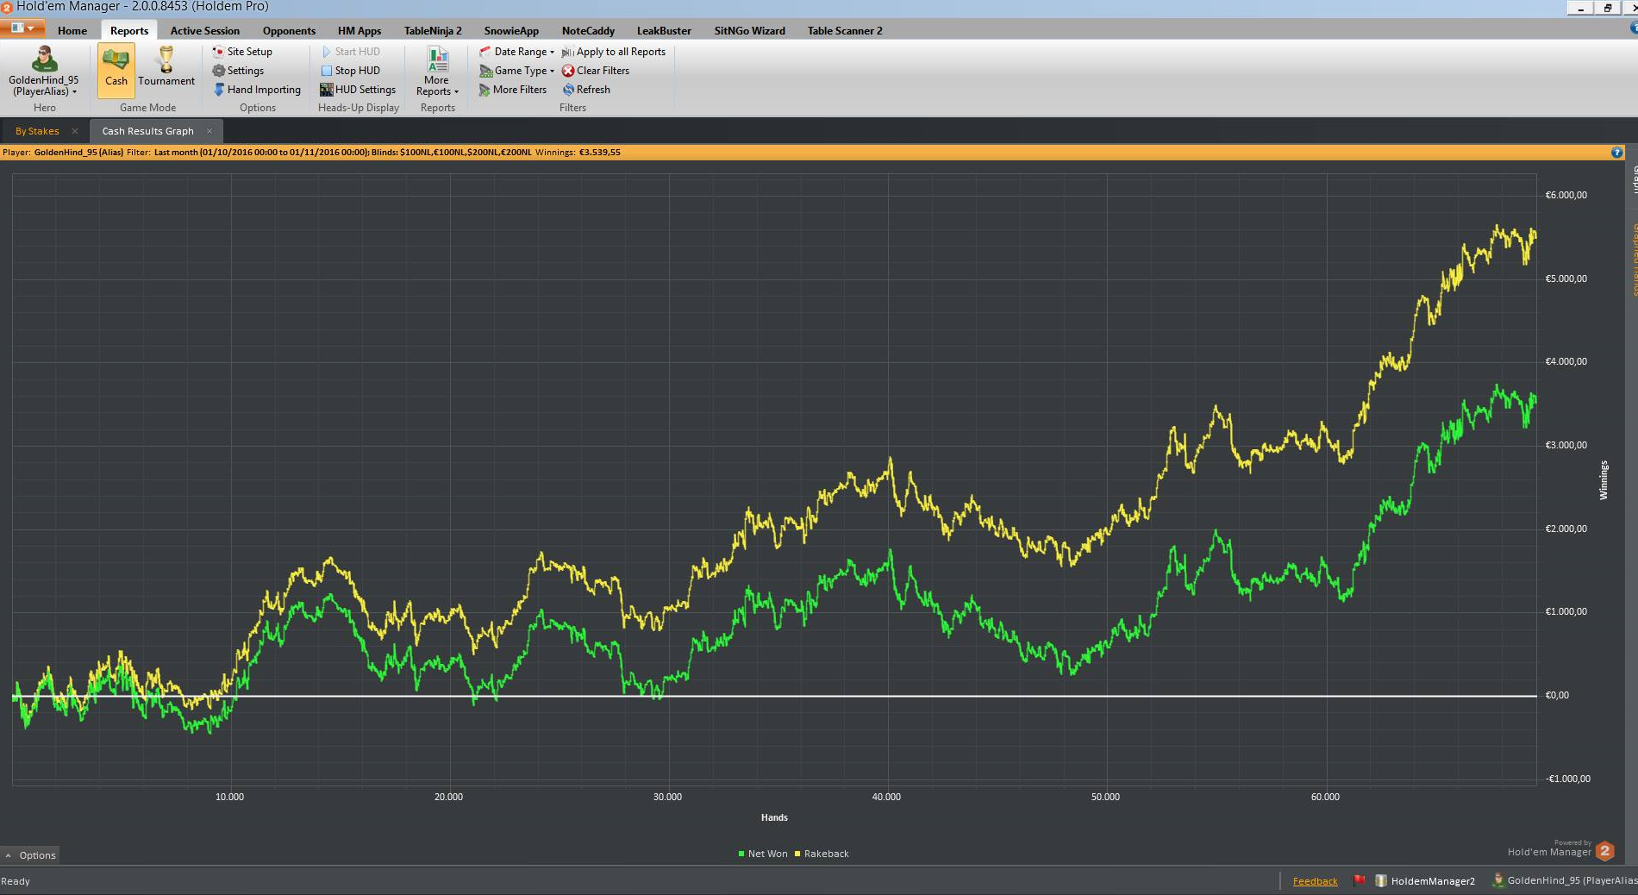Click Stop HUD

coord(350,71)
